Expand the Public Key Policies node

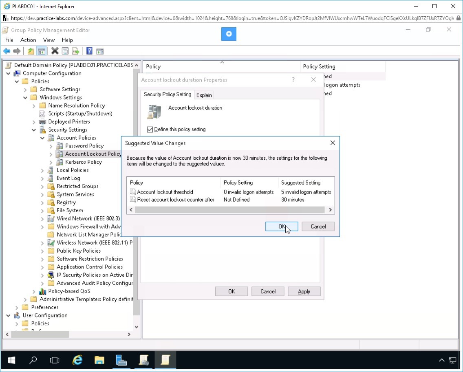(42, 251)
